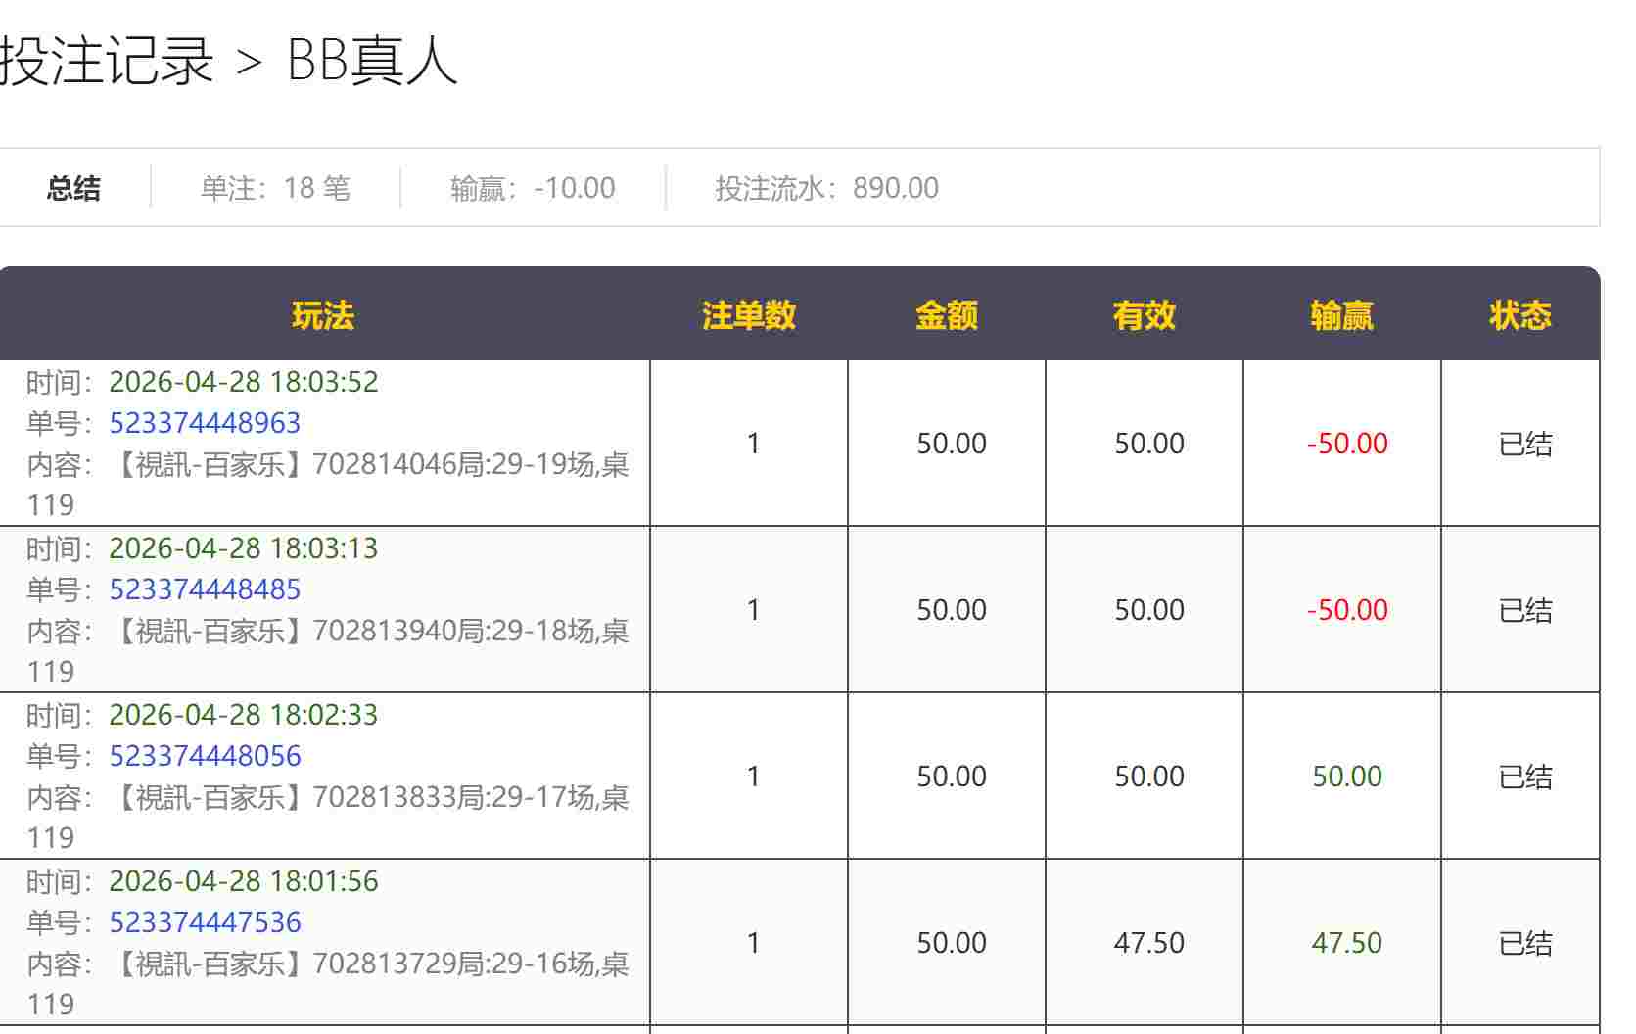
Task: Click the 输赢 column header
Action: pos(1342,315)
